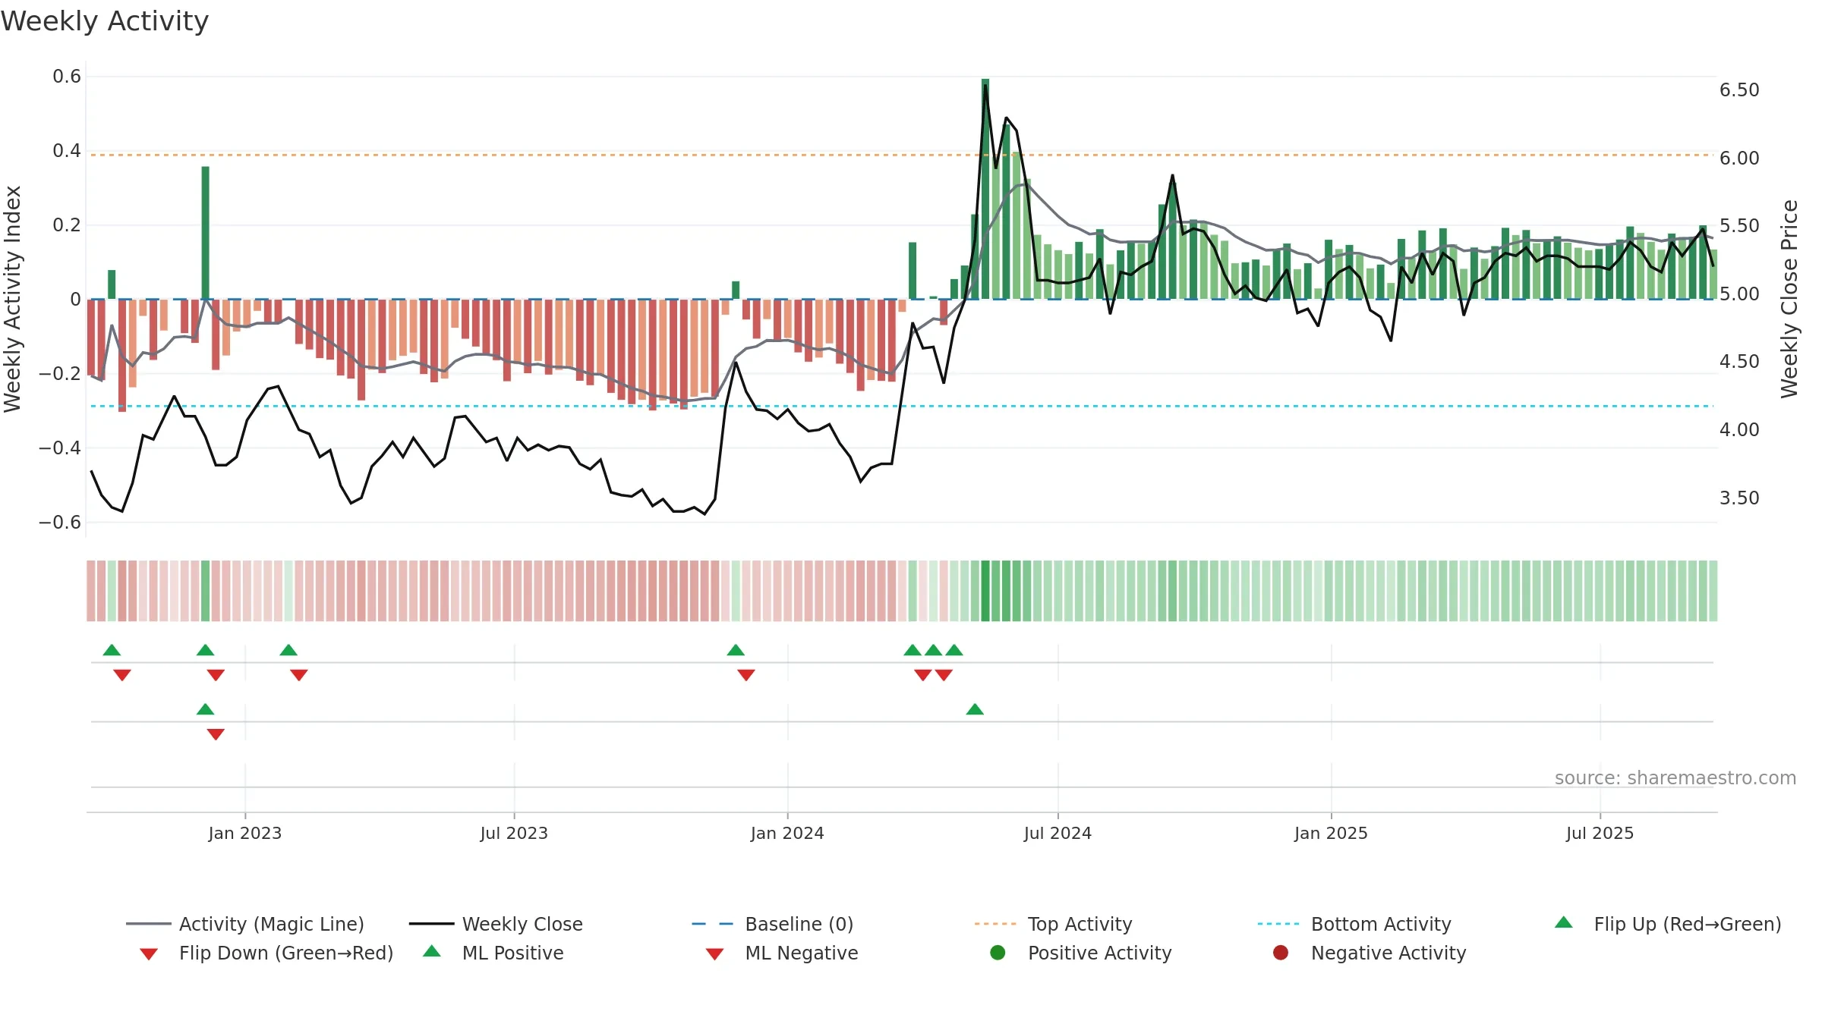Click the Weekly Activity Index axis title
This screenshot has height=1024, width=1822.
pyautogui.click(x=12, y=299)
